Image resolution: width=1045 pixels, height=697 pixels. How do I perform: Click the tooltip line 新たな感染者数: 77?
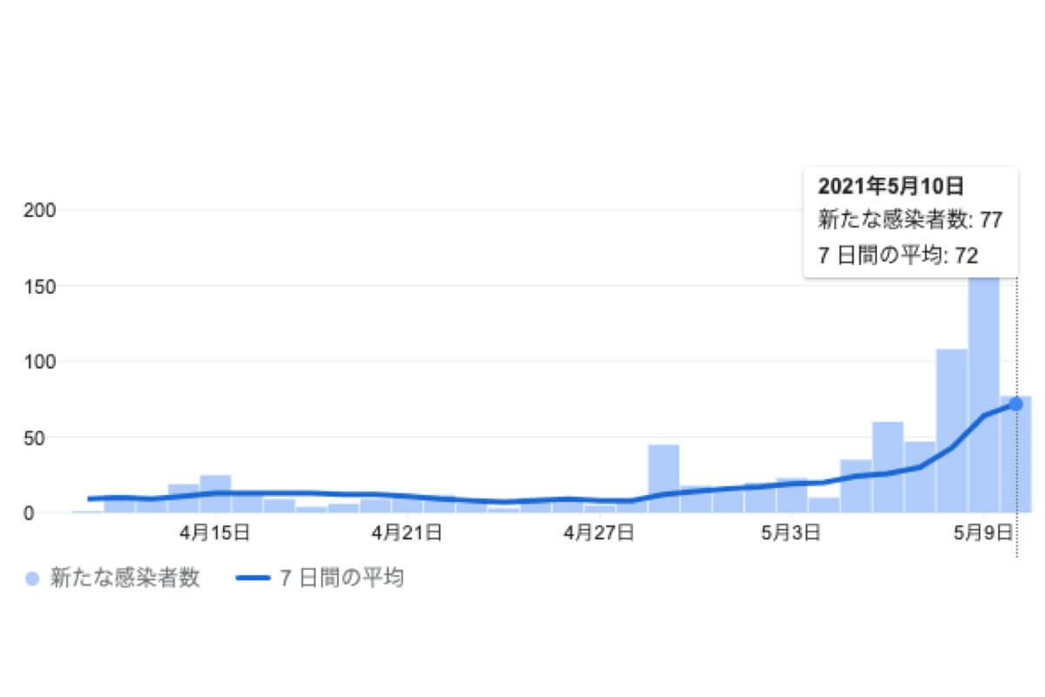(910, 220)
